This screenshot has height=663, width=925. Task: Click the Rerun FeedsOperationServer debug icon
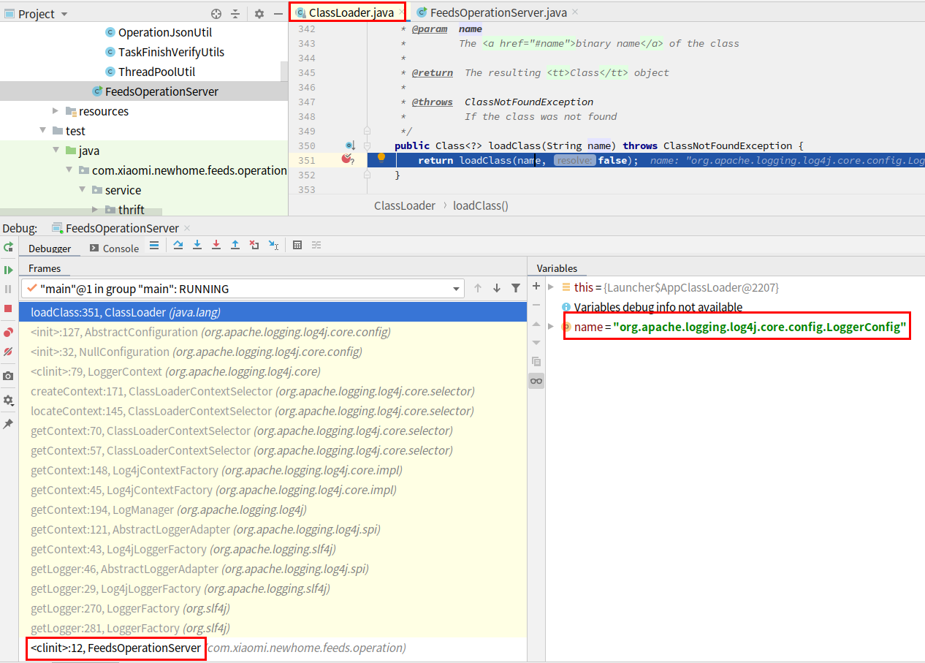pyautogui.click(x=8, y=248)
